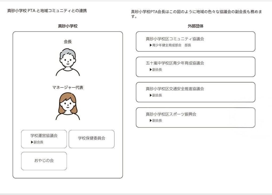Click ▶副会長 under 学校運営協議会
Screen dimensions: 272x195
37,142
